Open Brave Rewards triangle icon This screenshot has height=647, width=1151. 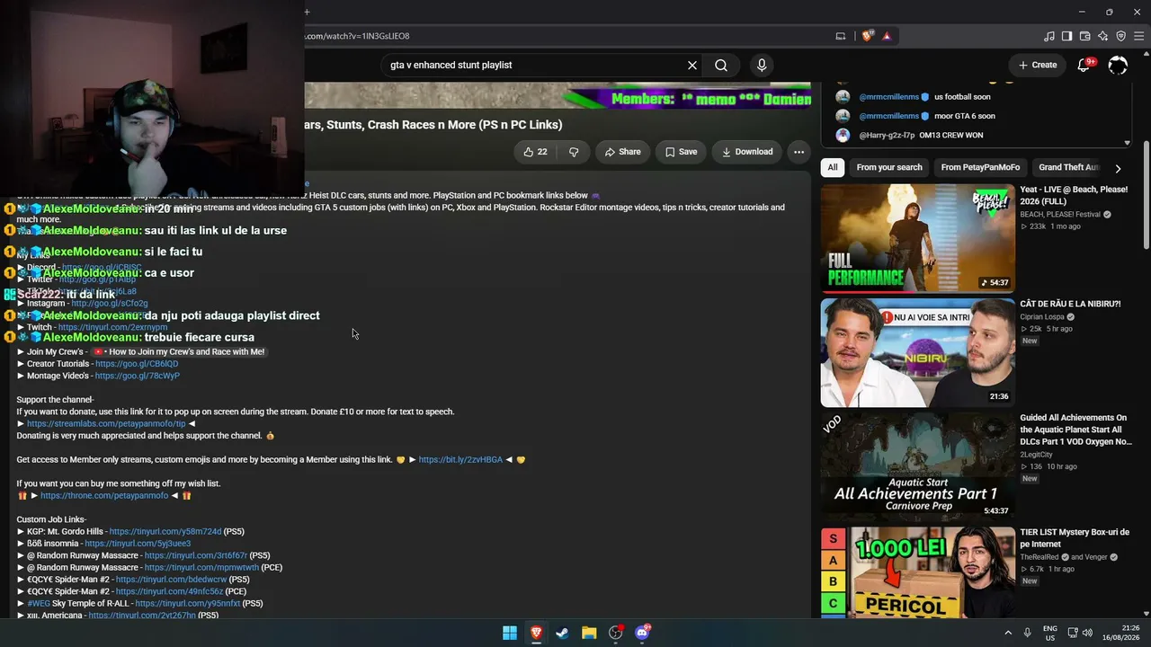(x=887, y=36)
